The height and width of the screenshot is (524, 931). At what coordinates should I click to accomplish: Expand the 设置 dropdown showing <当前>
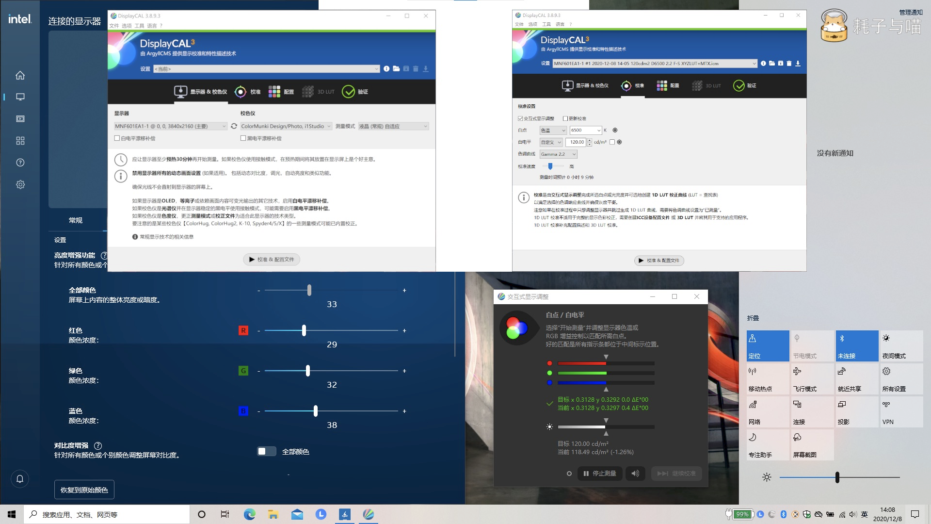266,69
